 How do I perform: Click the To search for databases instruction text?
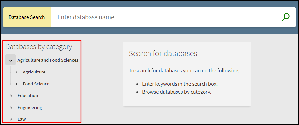pyautogui.click(x=184, y=71)
